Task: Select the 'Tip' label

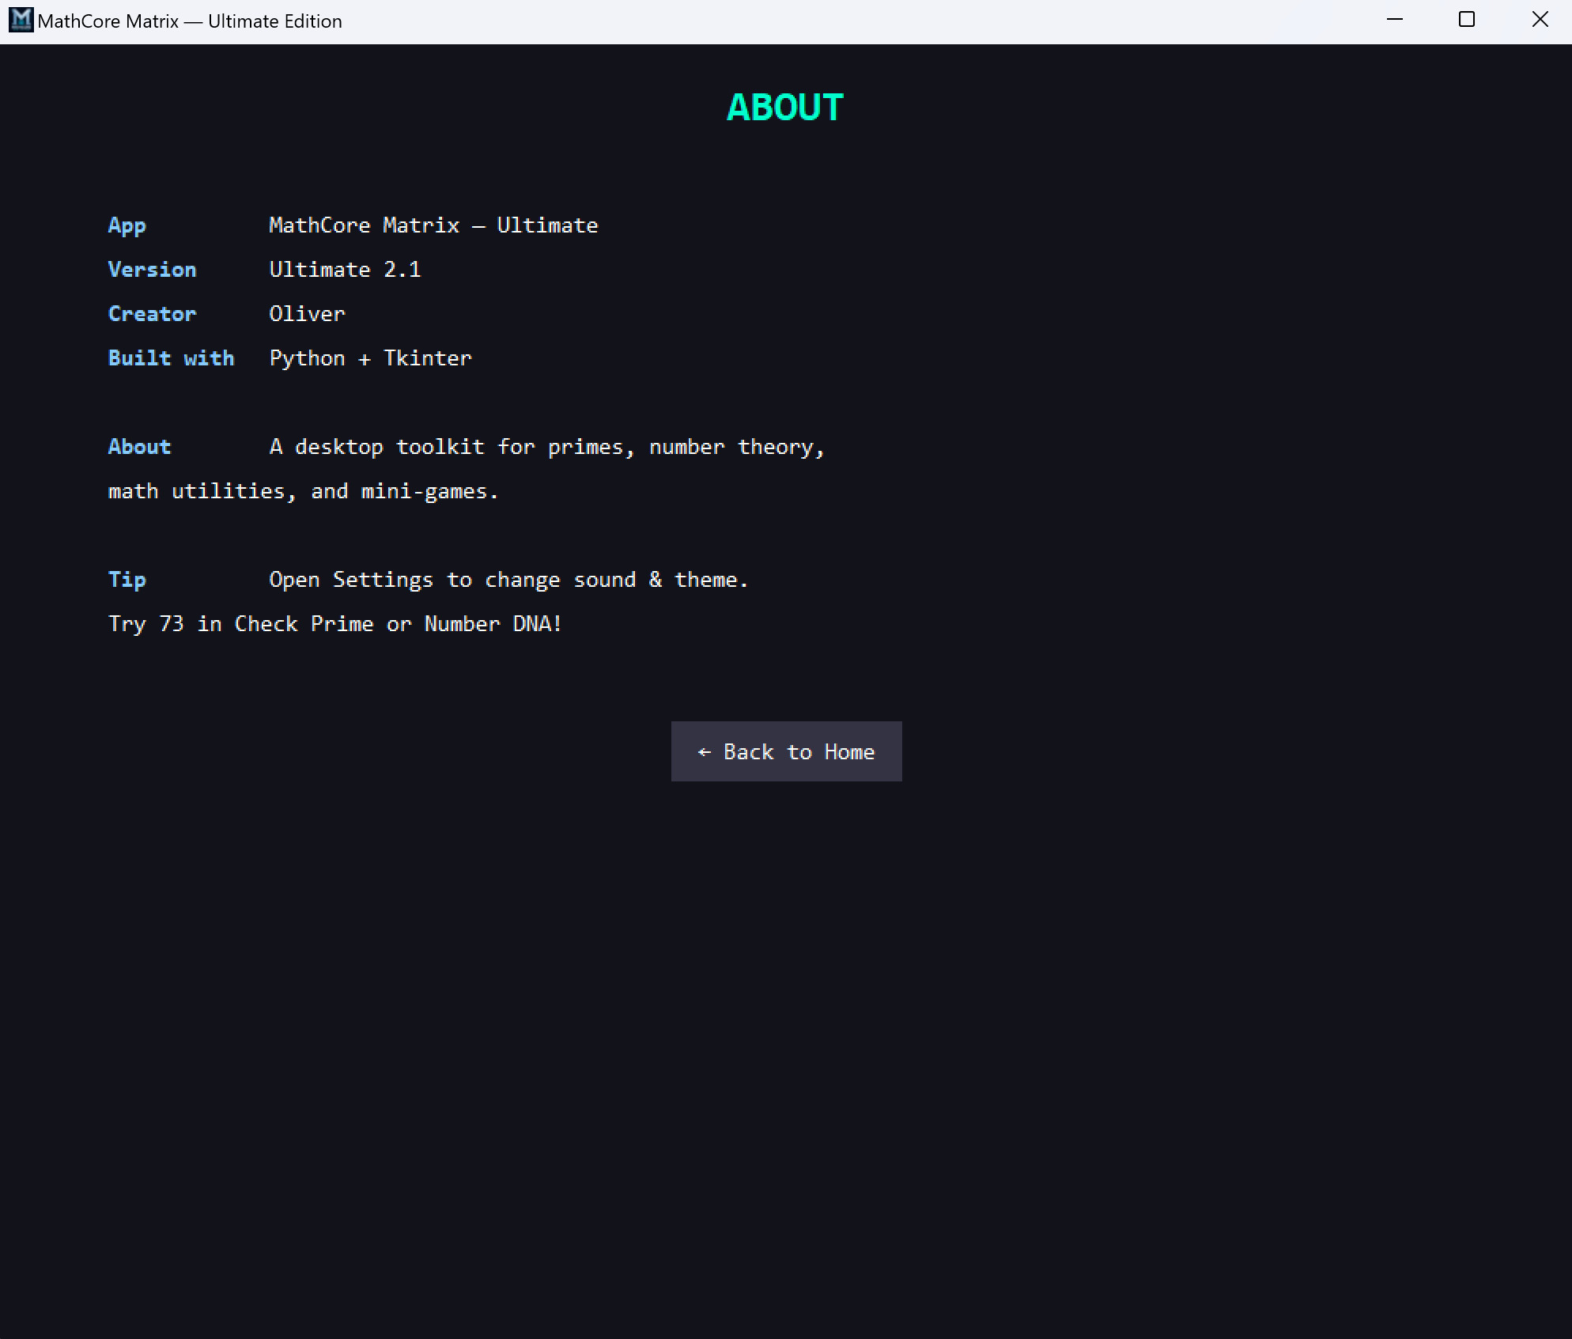Action: tap(127, 581)
